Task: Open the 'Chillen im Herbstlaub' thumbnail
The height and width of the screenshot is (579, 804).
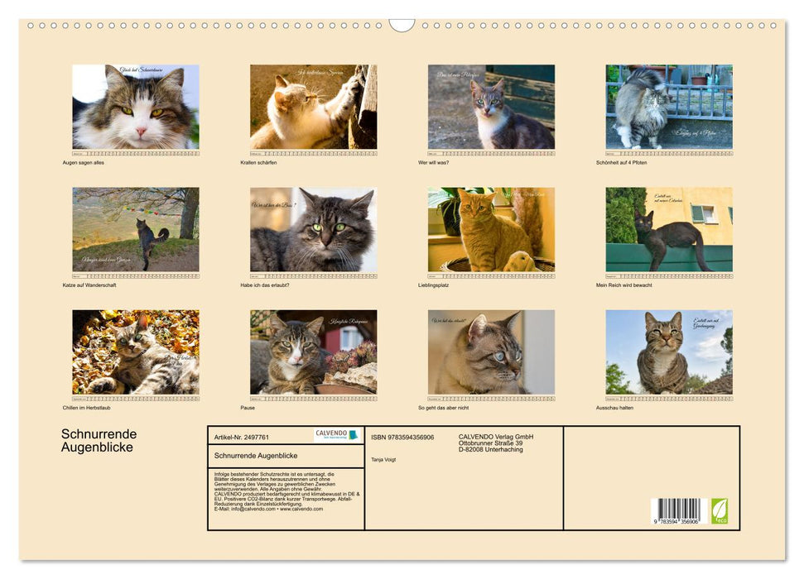Action: [x=136, y=352]
